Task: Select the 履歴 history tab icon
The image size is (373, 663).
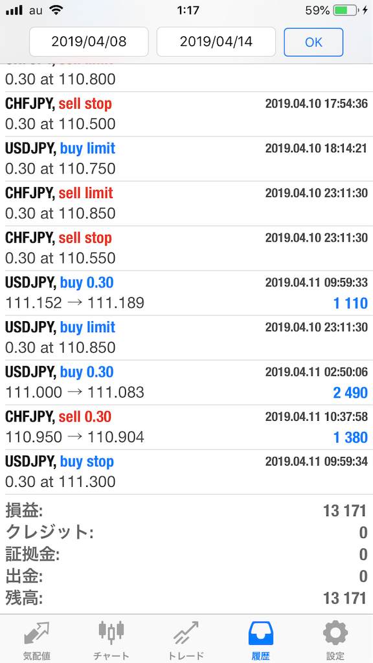Action: pos(261,633)
